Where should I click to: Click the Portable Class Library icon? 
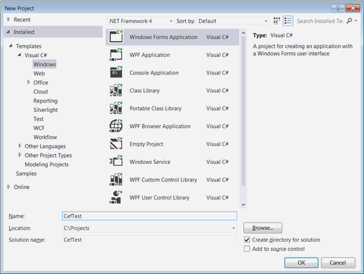[116, 108]
